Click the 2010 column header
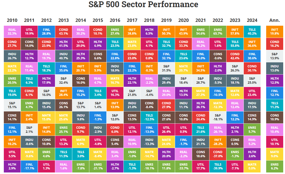The image size is (285, 174). [12, 20]
